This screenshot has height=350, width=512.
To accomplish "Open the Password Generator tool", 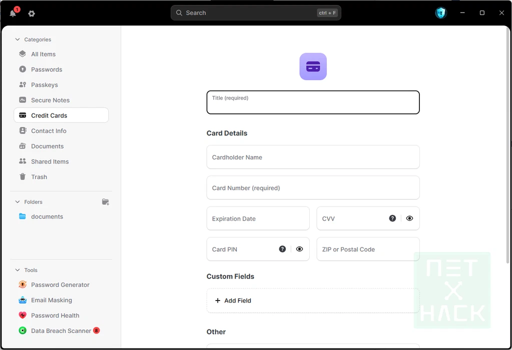I will point(60,285).
